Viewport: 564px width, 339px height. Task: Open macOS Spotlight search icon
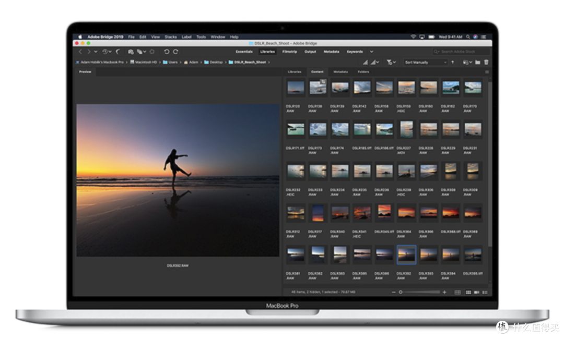(x=468, y=37)
